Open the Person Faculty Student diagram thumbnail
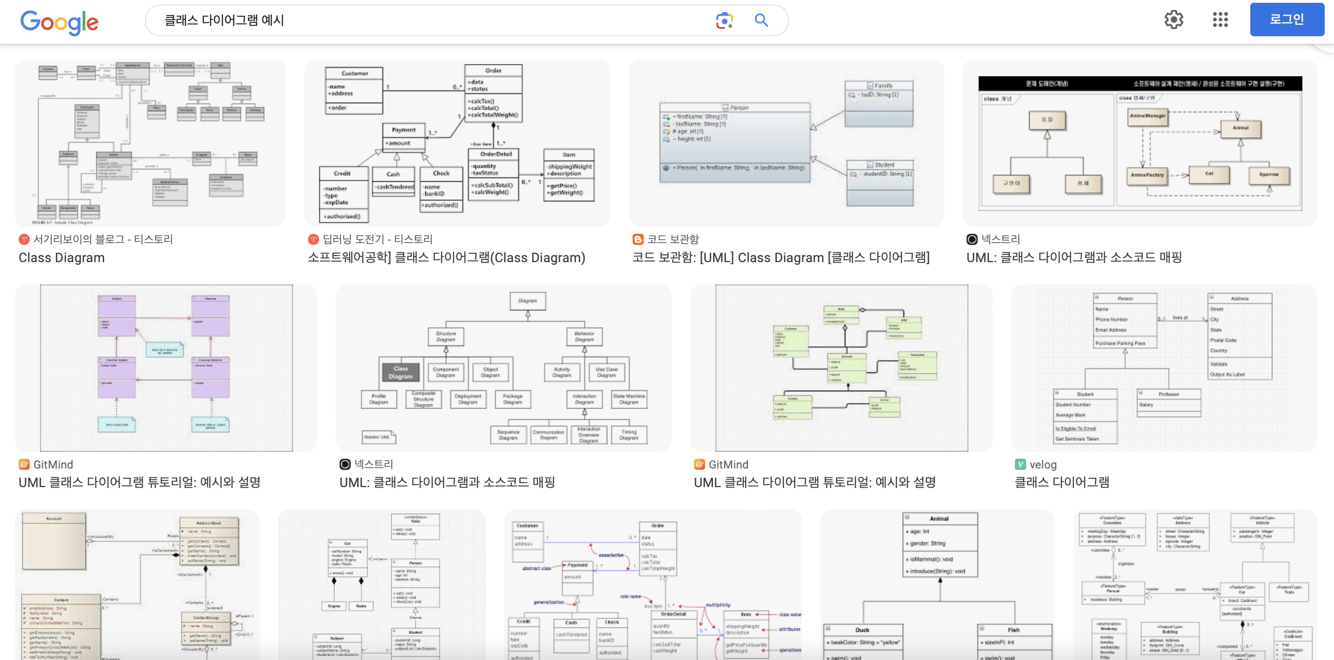 (786, 143)
